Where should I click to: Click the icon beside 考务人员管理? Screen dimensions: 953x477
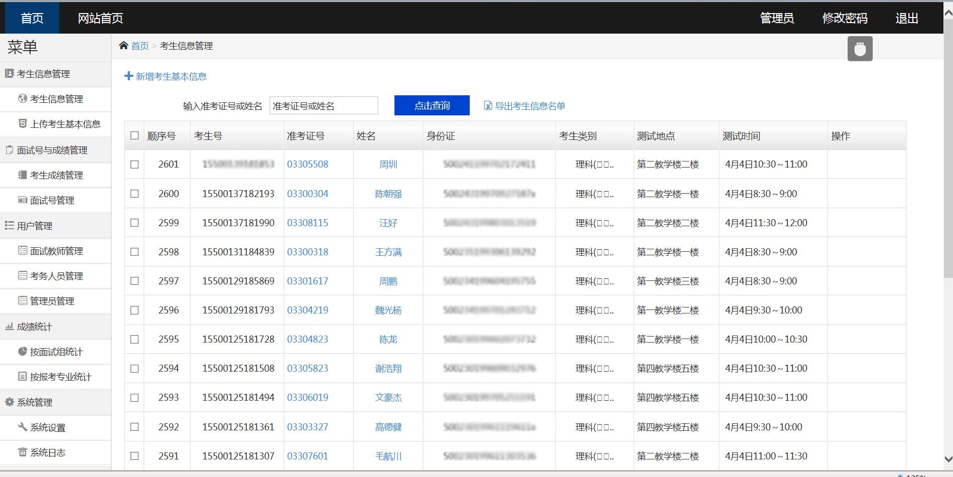(23, 275)
